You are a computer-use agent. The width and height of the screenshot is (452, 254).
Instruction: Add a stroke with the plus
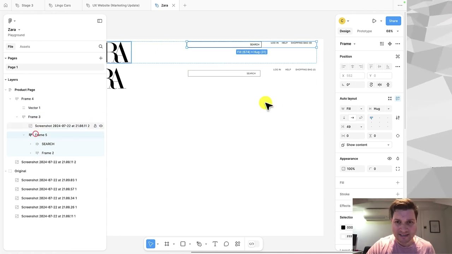pyautogui.click(x=398, y=194)
